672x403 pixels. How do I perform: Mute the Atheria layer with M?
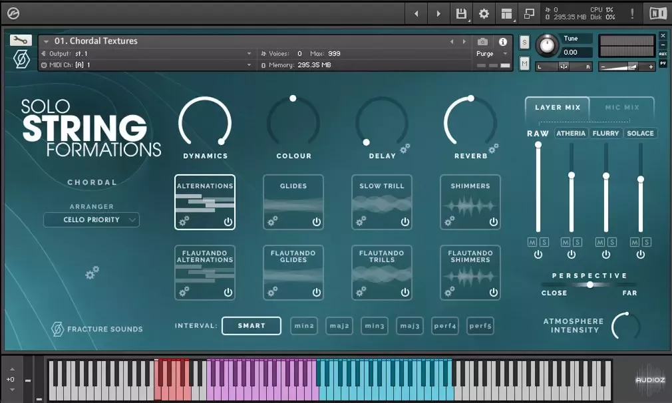(x=566, y=243)
